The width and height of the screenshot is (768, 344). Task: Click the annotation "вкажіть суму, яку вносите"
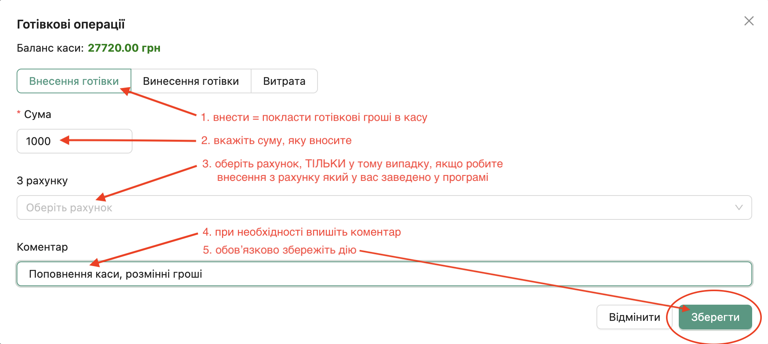pos(276,140)
